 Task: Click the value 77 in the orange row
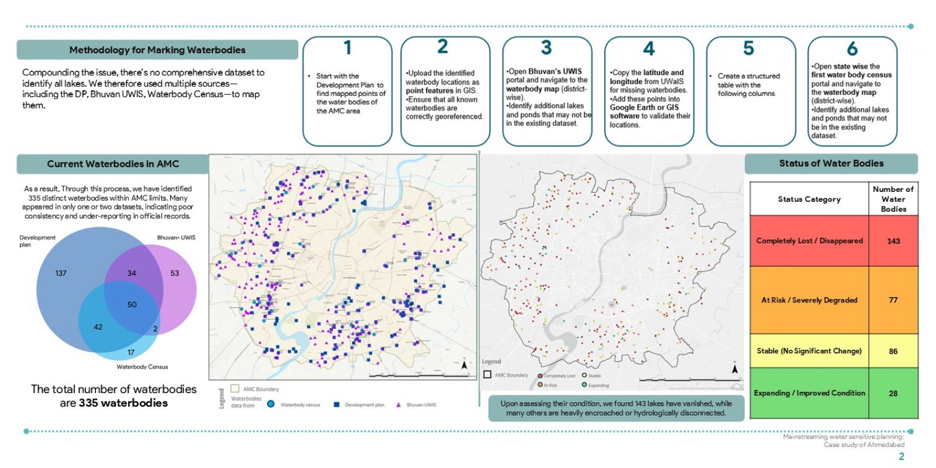(893, 300)
